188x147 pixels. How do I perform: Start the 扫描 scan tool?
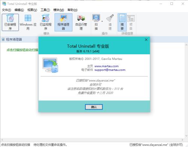pos(96,22)
